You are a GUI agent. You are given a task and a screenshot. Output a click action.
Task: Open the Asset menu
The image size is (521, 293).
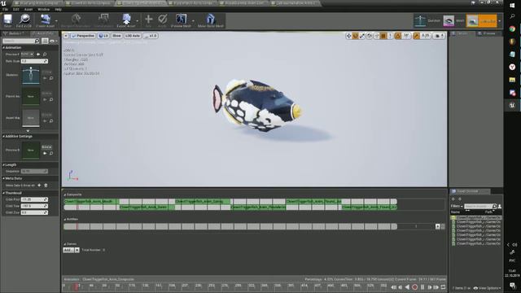pyautogui.click(x=28, y=9)
